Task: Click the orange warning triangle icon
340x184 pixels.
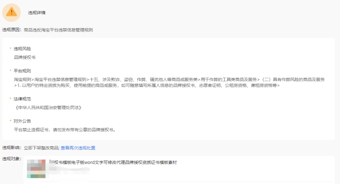Action: [12, 12]
